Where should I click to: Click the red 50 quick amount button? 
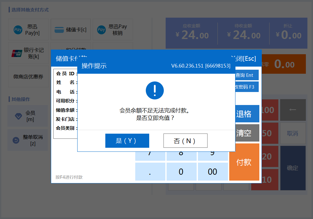point(270,133)
